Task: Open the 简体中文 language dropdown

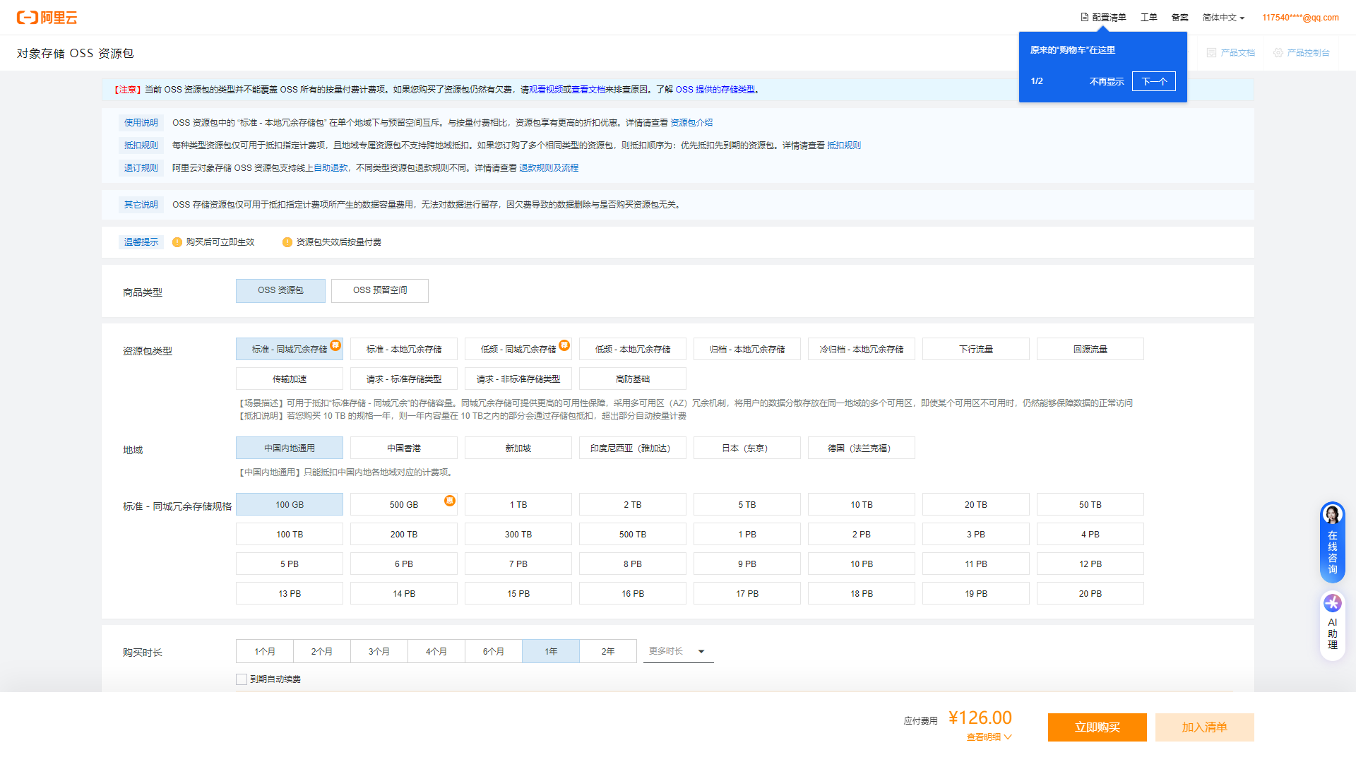Action: [1223, 18]
